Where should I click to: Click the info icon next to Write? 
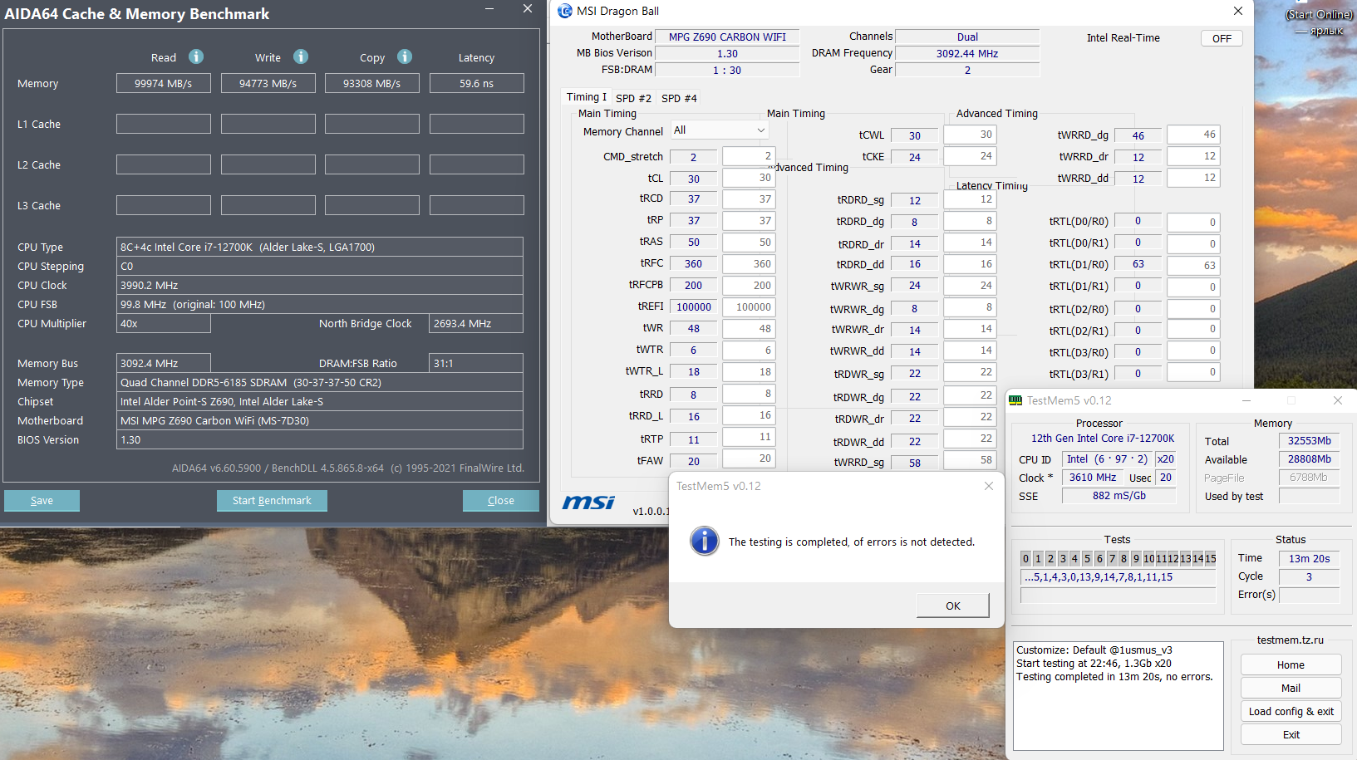[301, 56]
